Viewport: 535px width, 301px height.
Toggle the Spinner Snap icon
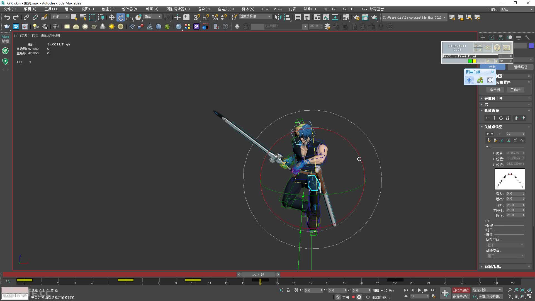tap(223, 17)
